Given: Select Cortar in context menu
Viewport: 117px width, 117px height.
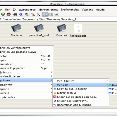Looking at the screenshot, I should click(x=27, y=56).
